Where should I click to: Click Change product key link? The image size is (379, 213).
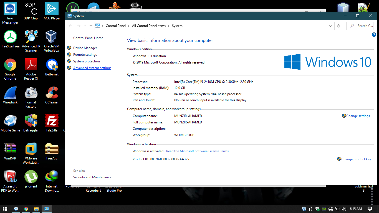pos(356,159)
